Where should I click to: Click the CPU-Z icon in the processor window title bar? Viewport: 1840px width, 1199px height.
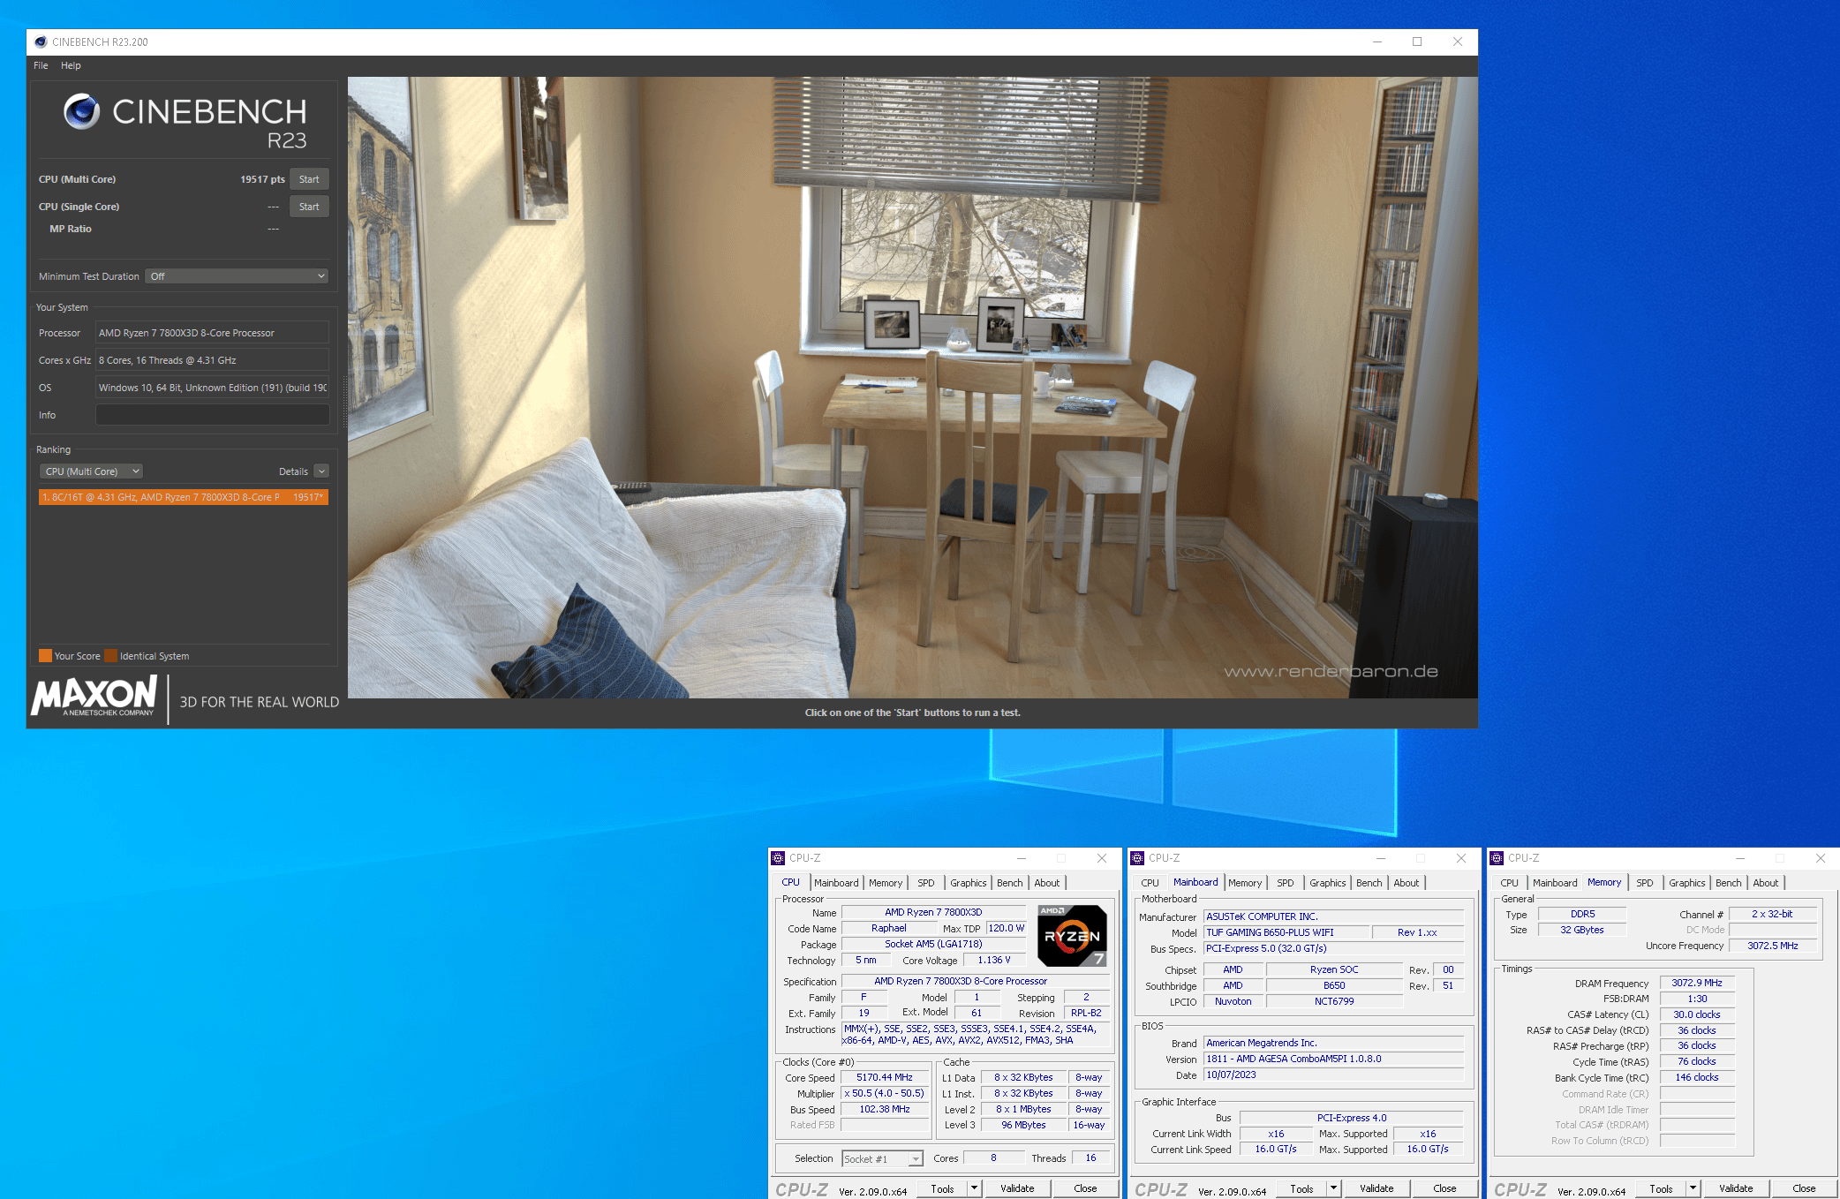pos(778,858)
